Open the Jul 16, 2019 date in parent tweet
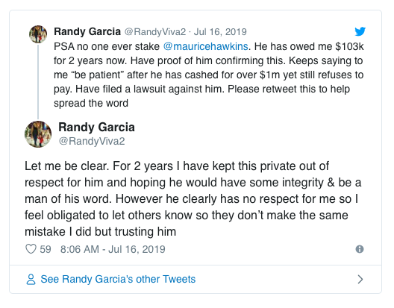The height and width of the screenshot is (308, 394). point(220,32)
